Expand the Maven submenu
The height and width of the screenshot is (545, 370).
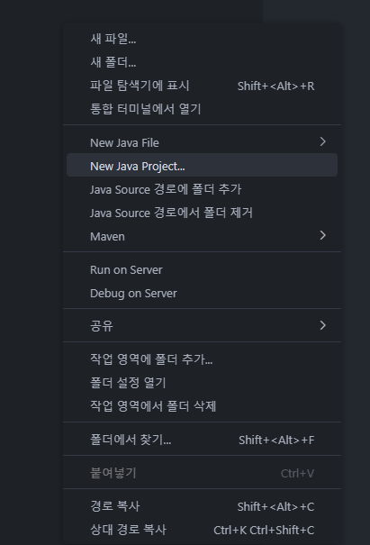(202, 236)
